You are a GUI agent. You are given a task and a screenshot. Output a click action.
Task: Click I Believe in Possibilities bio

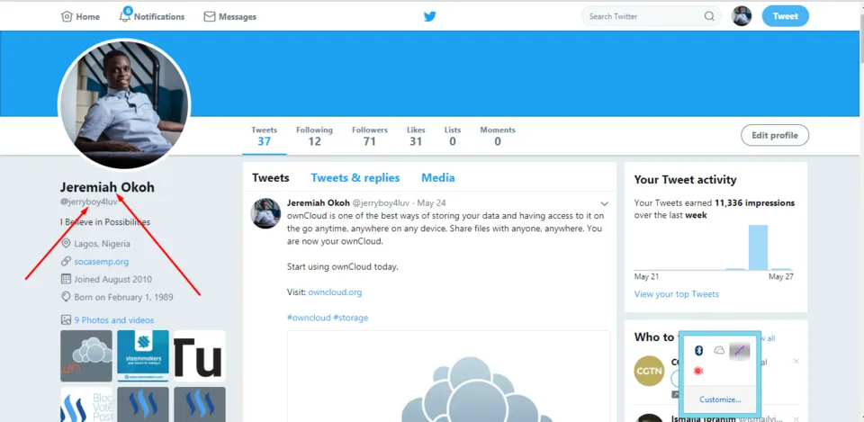(105, 222)
